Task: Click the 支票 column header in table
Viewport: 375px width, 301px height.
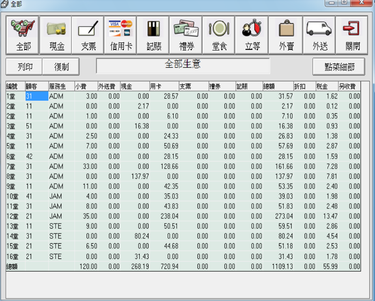Action: (194, 86)
